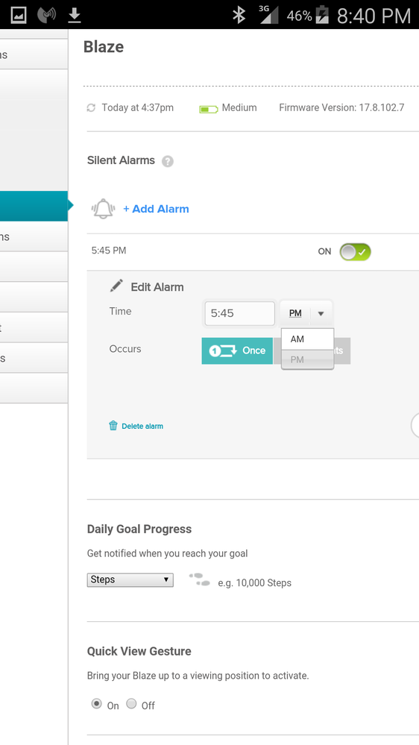Tap the footsteps icon beside Steps example

coord(200,579)
